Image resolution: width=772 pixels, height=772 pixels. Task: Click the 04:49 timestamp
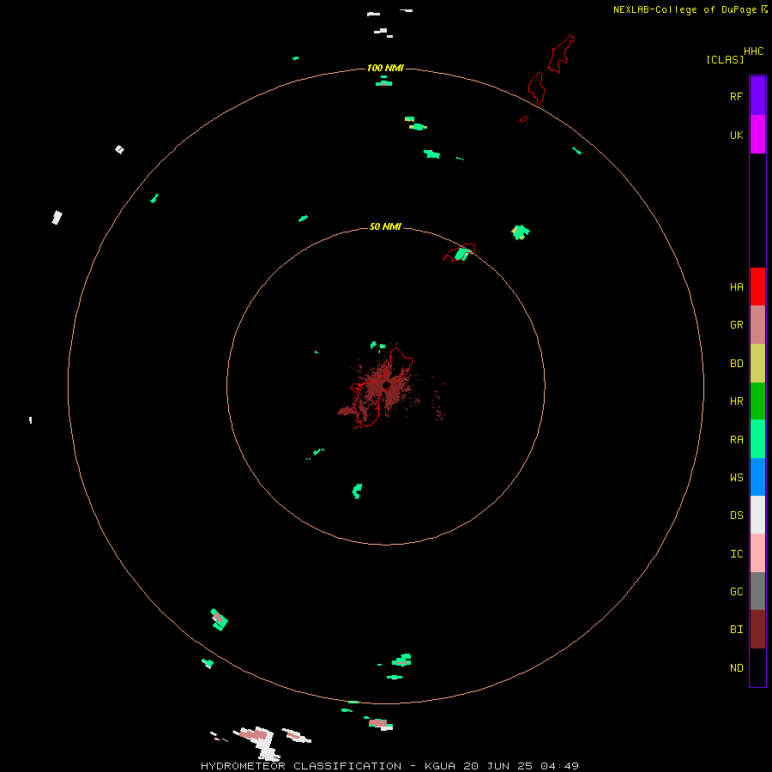[559, 766]
